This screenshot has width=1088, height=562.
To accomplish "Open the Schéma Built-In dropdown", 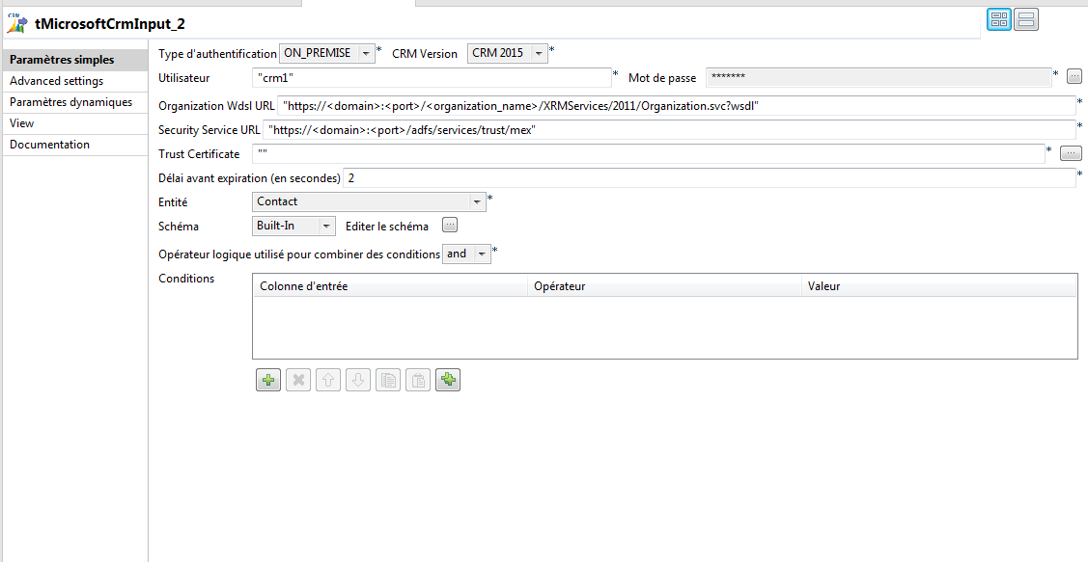I will click(x=293, y=226).
